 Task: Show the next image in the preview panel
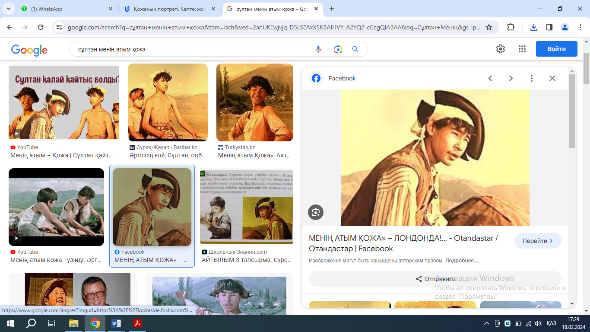click(x=511, y=78)
